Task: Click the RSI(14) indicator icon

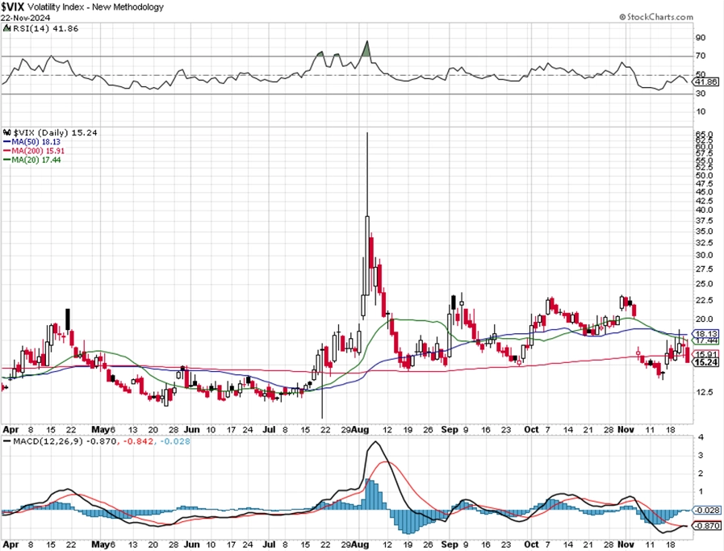Action: coord(6,28)
